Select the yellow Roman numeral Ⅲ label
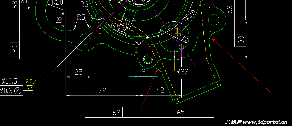Viewport: 292px width, 126px height. [x=177, y=31]
